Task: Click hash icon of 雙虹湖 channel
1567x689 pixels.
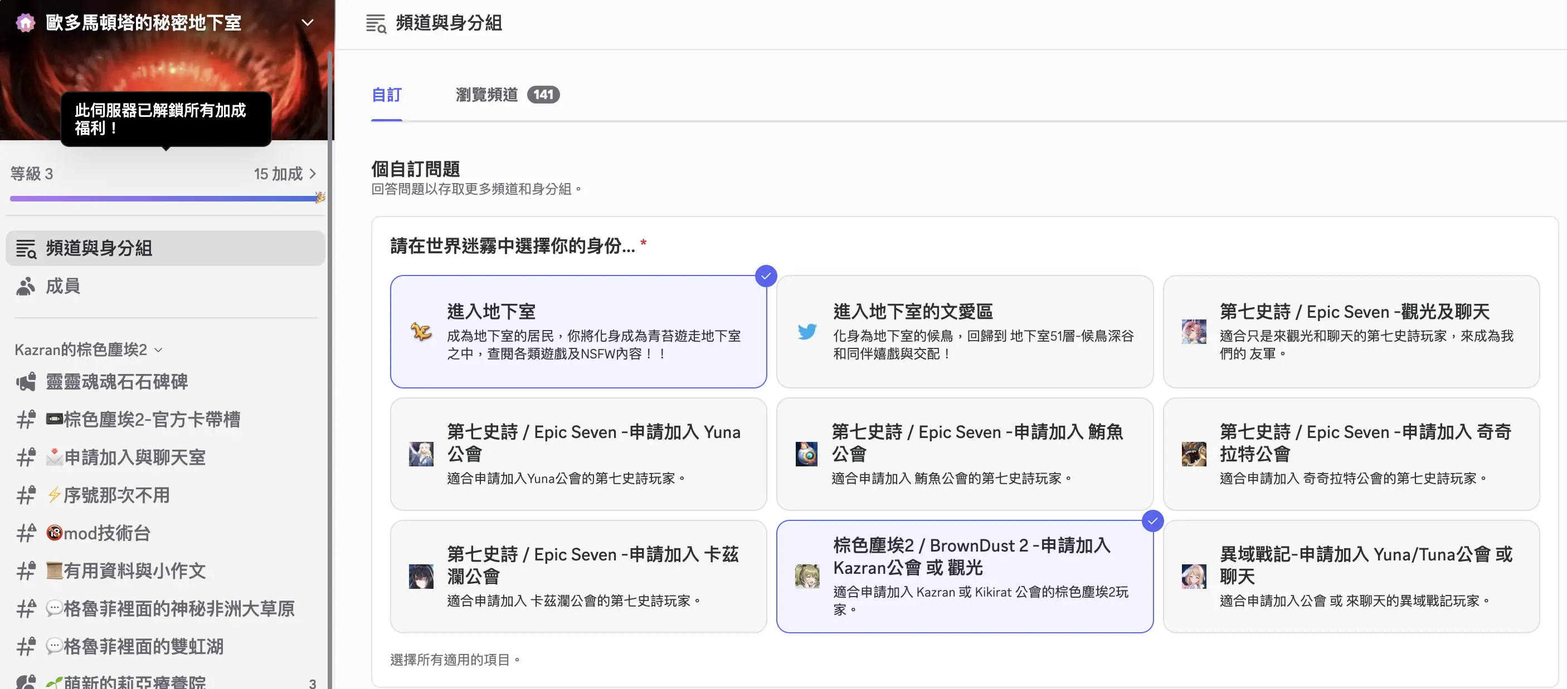Action: click(26, 647)
